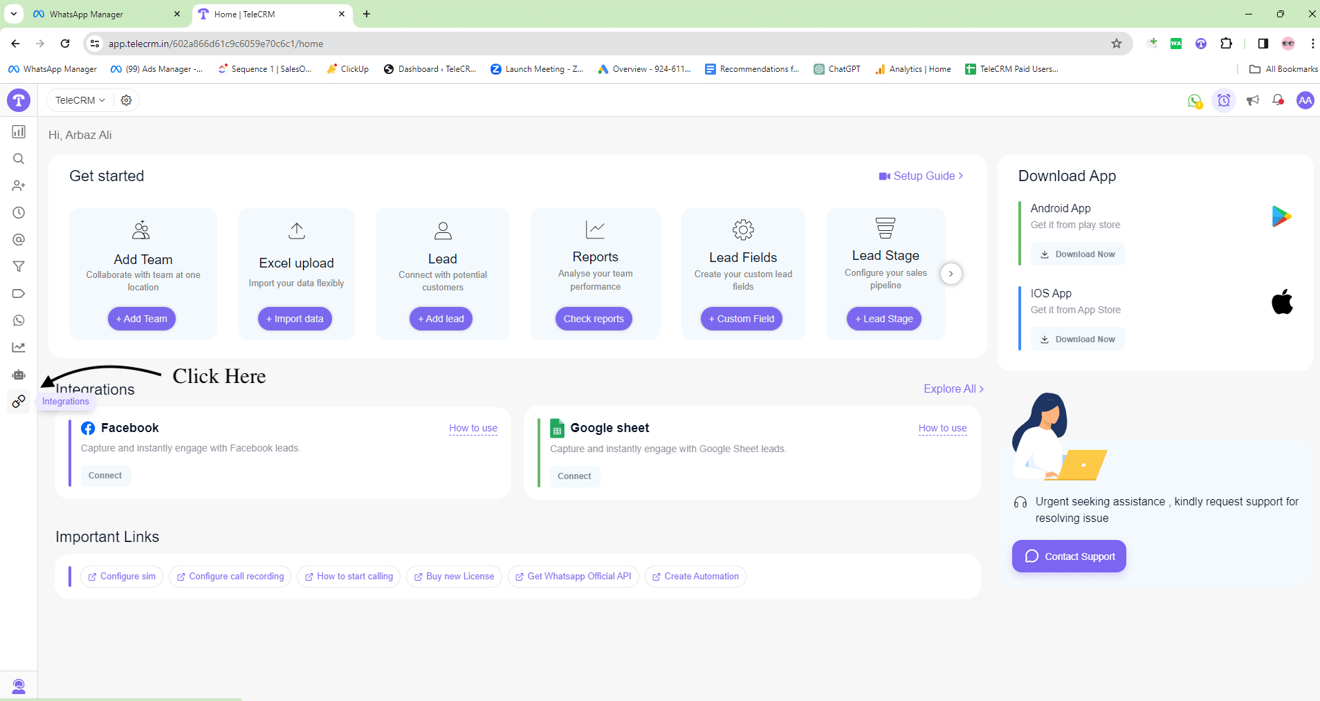Click the support agent icon at bottom left

(x=19, y=686)
